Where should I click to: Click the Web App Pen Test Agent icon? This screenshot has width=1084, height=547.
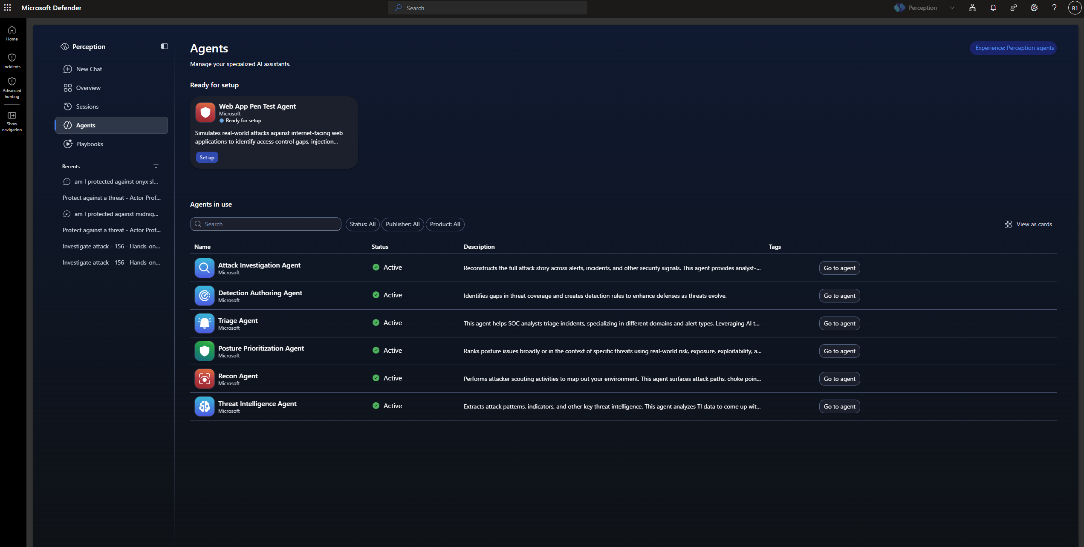coord(205,112)
